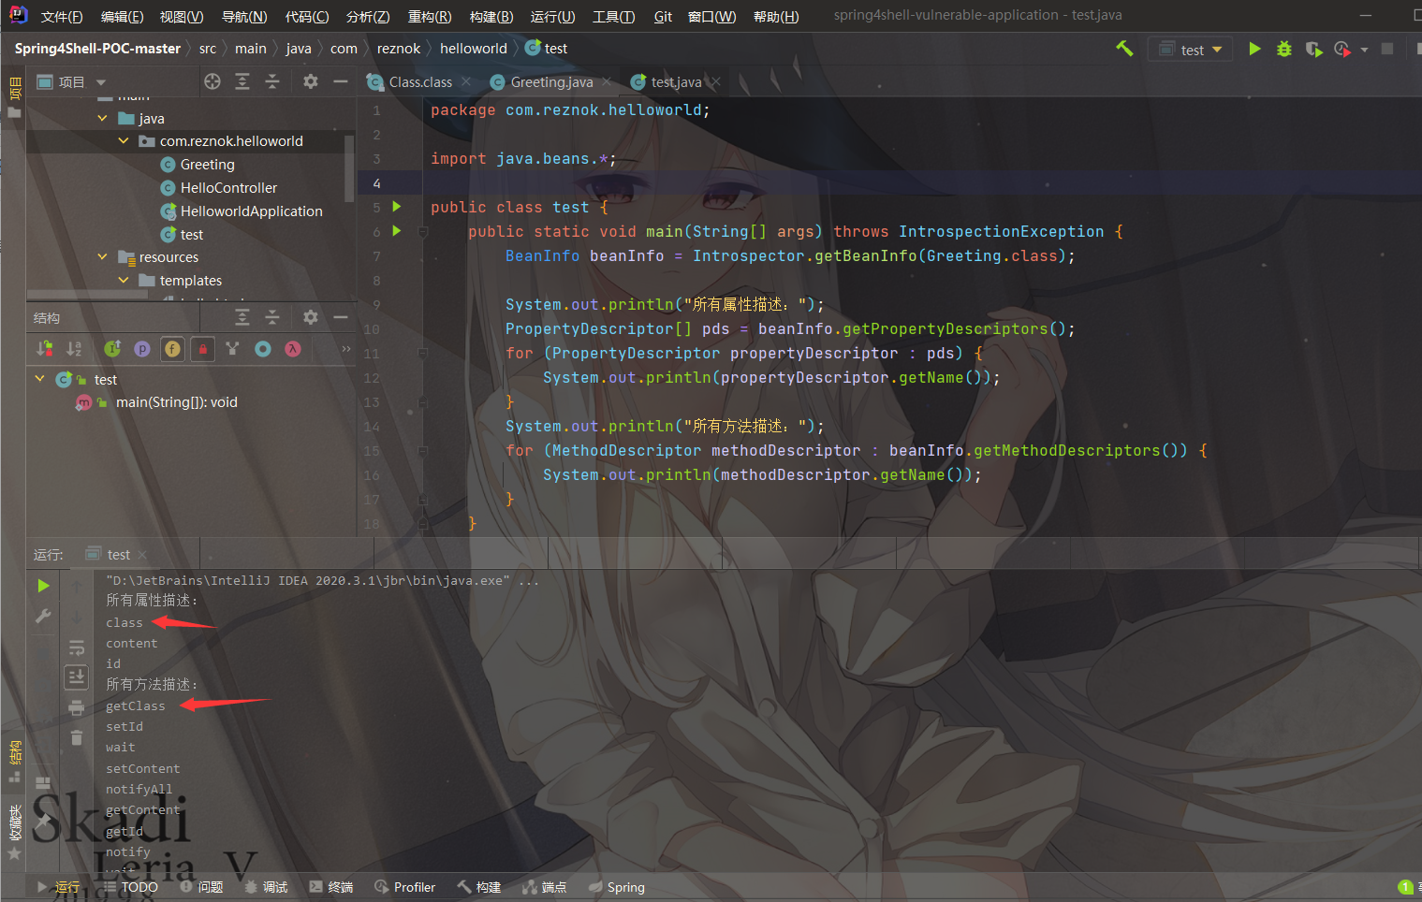Hide the Project panel with minus icon

point(341,81)
